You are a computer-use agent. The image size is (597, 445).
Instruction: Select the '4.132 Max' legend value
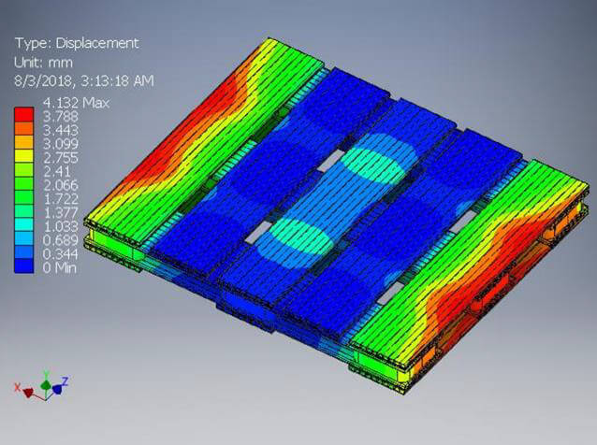pos(76,103)
